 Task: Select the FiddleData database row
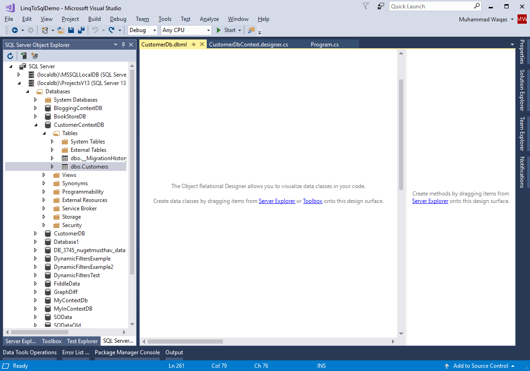pyautogui.click(x=66, y=284)
